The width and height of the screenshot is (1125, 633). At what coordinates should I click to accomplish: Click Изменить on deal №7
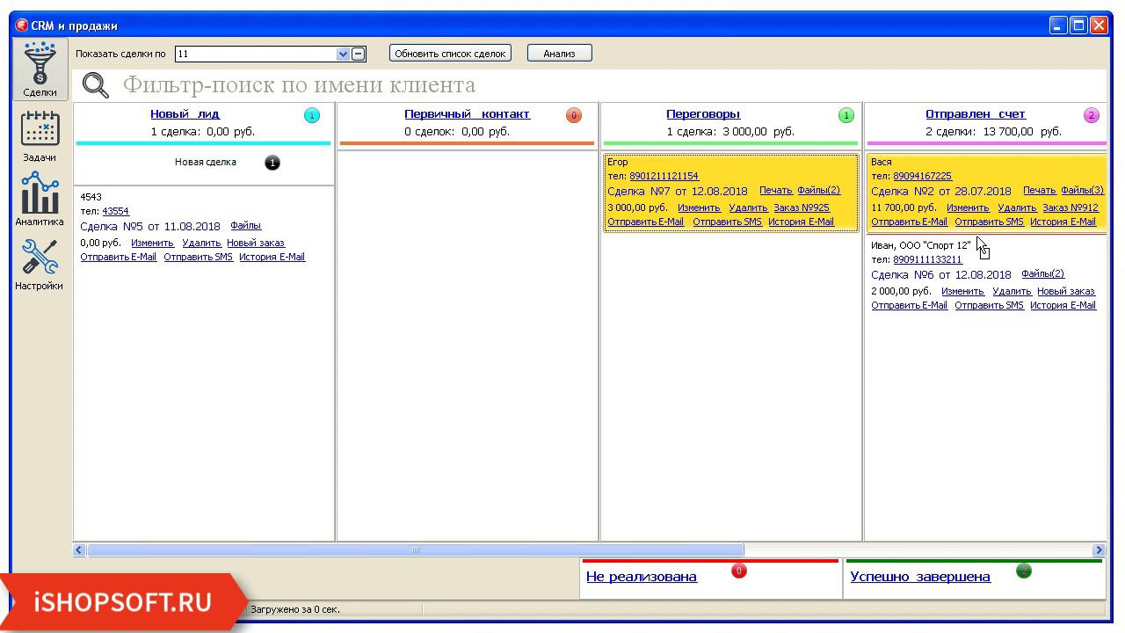pyautogui.click(x=700, y=208)
